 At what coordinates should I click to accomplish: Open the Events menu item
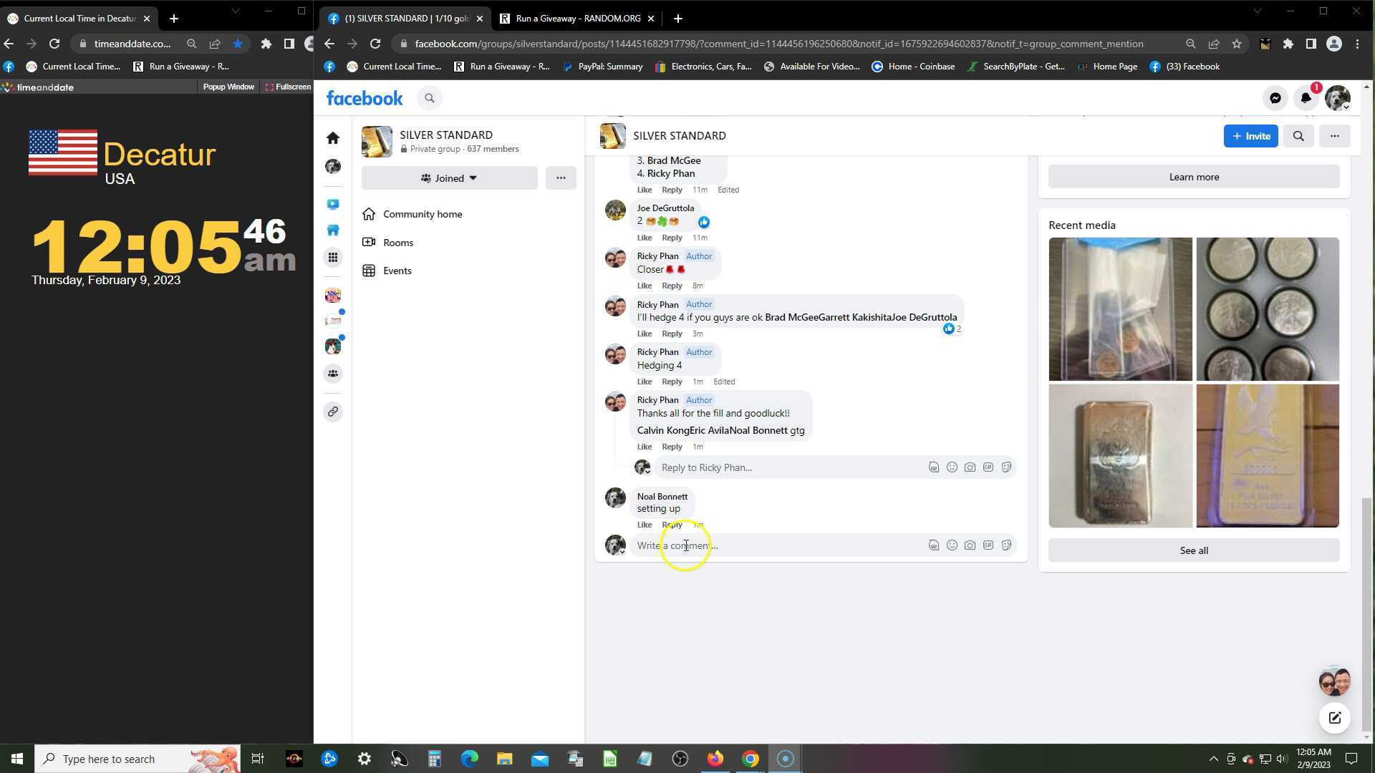coord(397,271)
